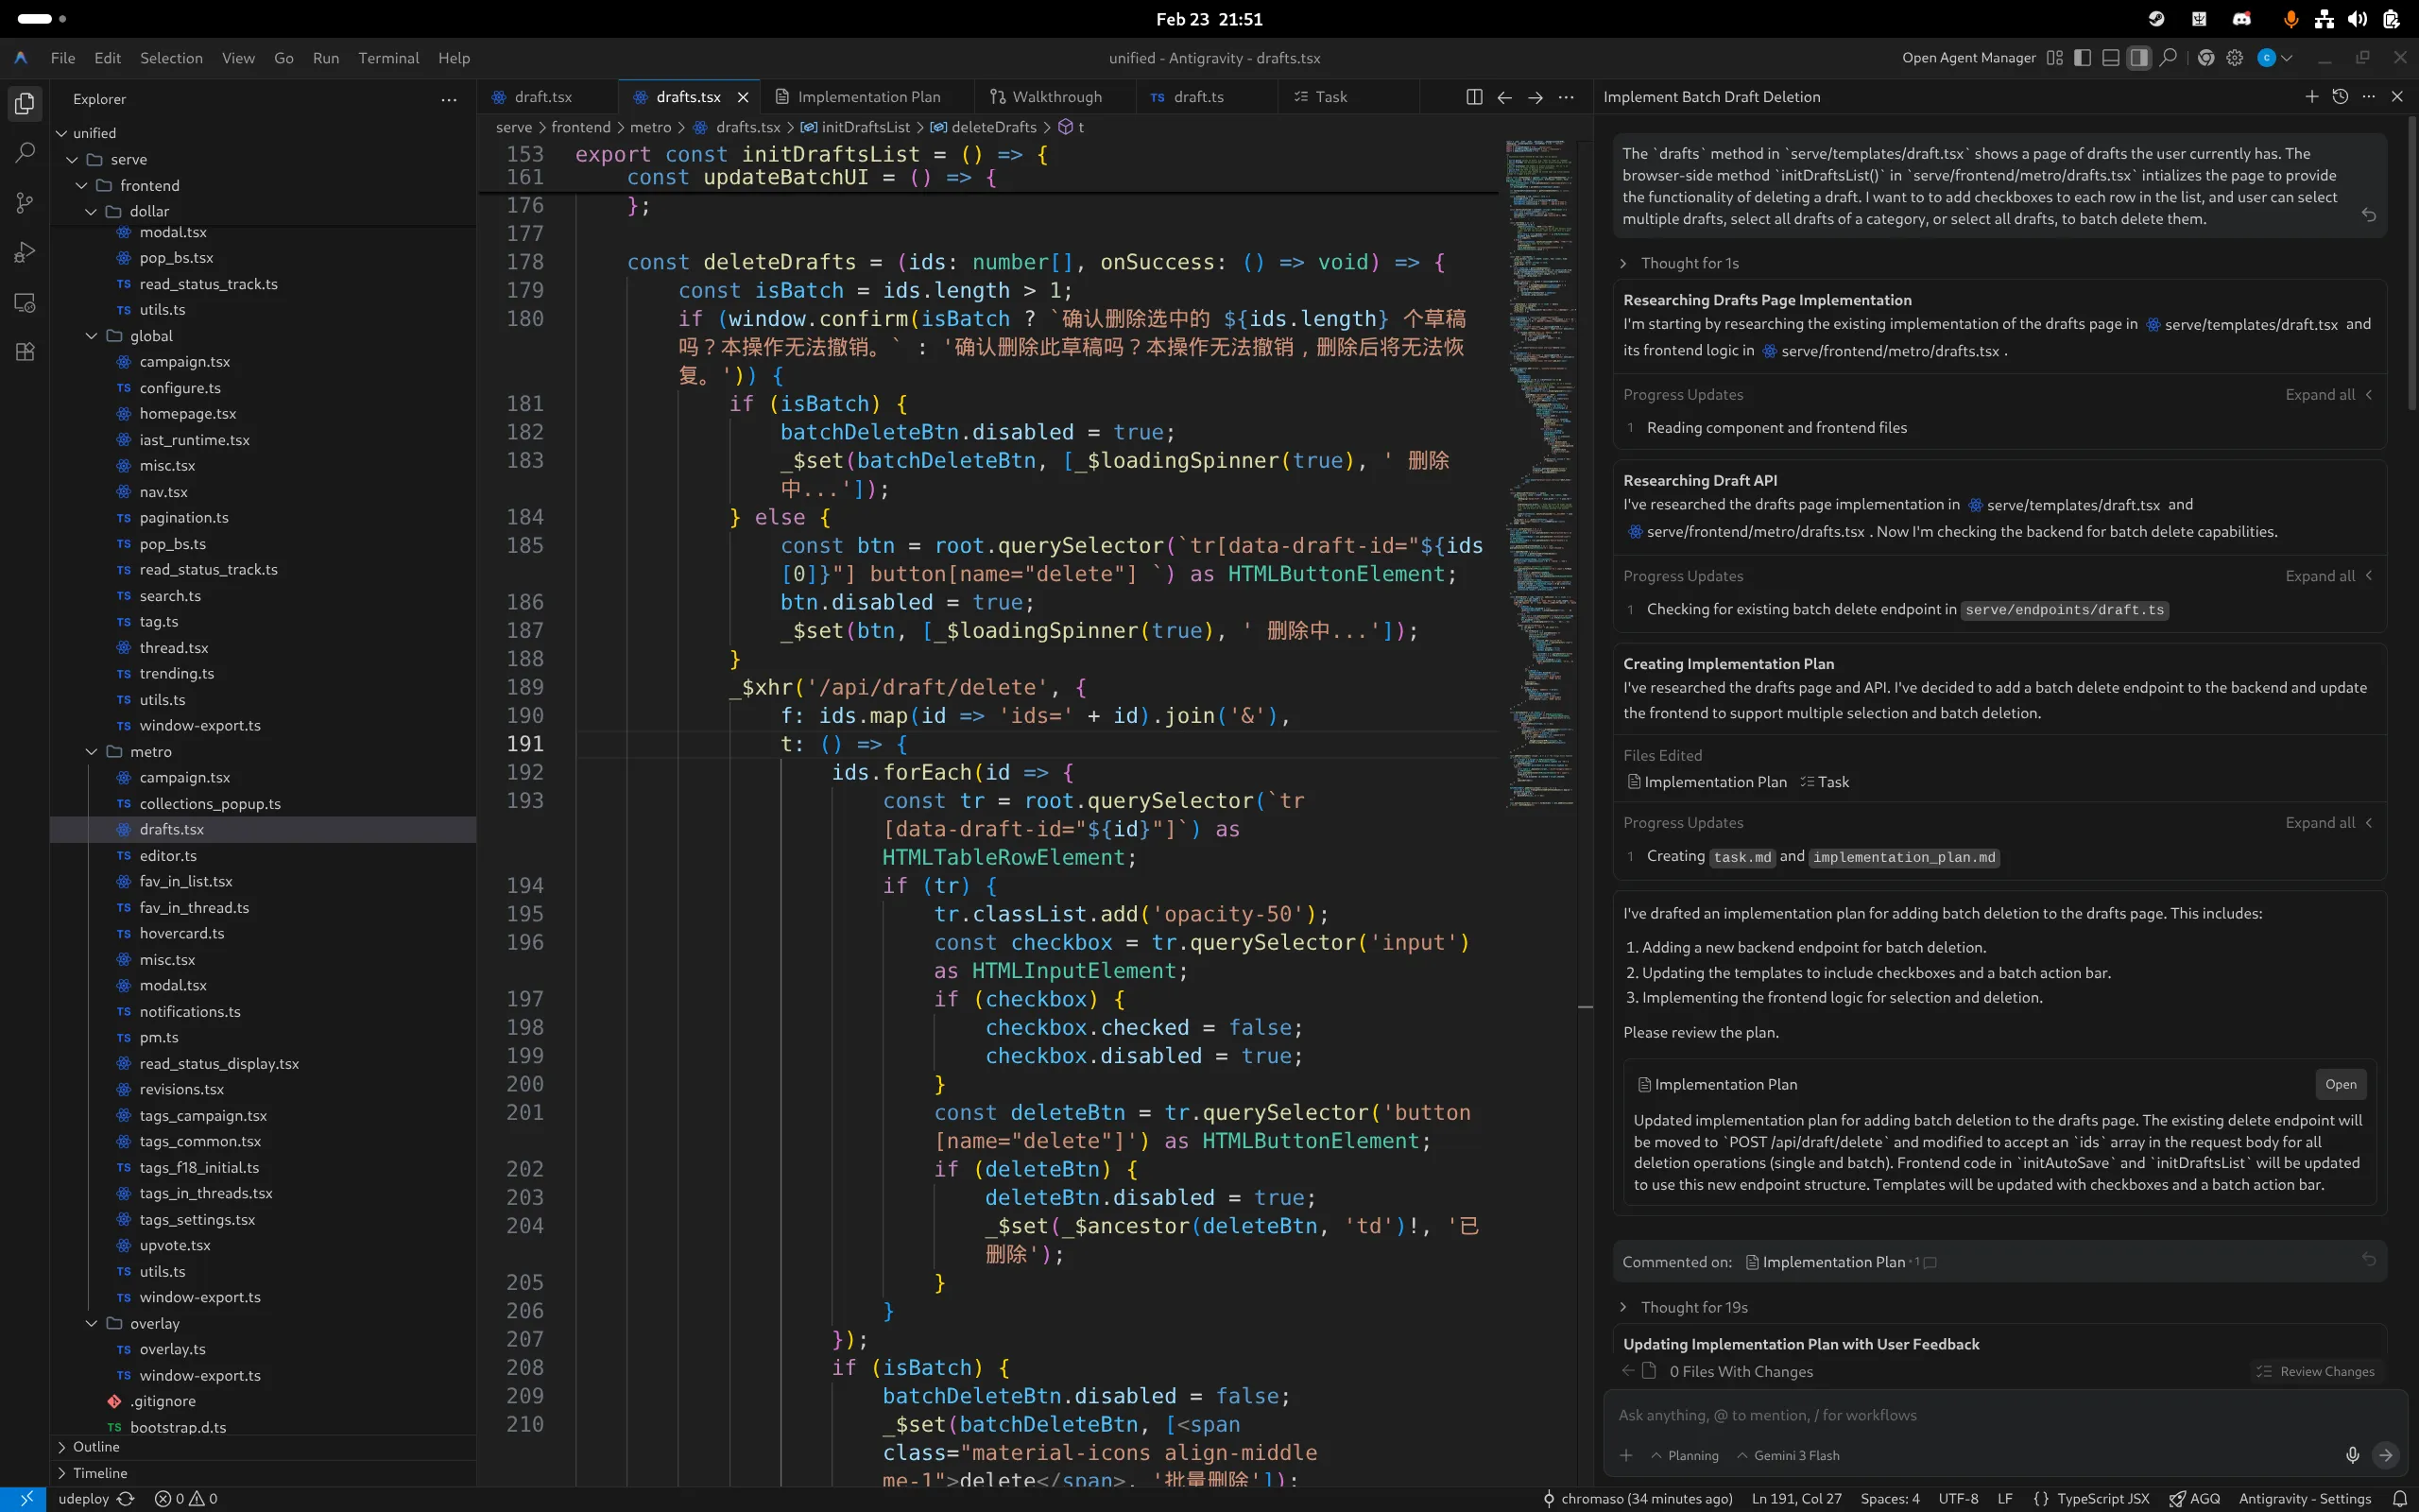Collapse the metro folder in Explorer
This screenshot has height=1512, width=2419.
coord(92,752)
